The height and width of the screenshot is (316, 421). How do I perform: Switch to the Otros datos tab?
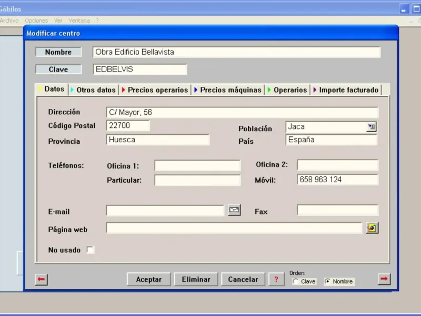[95, 90]
